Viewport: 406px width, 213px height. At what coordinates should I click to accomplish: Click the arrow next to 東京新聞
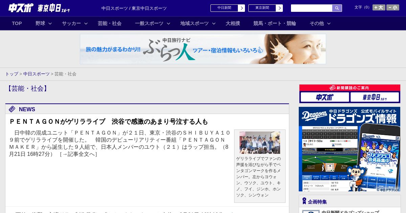[279, 8]
